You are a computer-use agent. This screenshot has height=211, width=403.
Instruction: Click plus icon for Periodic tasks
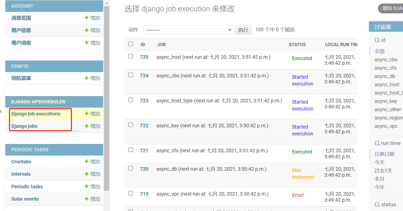(x=87, y=186)
